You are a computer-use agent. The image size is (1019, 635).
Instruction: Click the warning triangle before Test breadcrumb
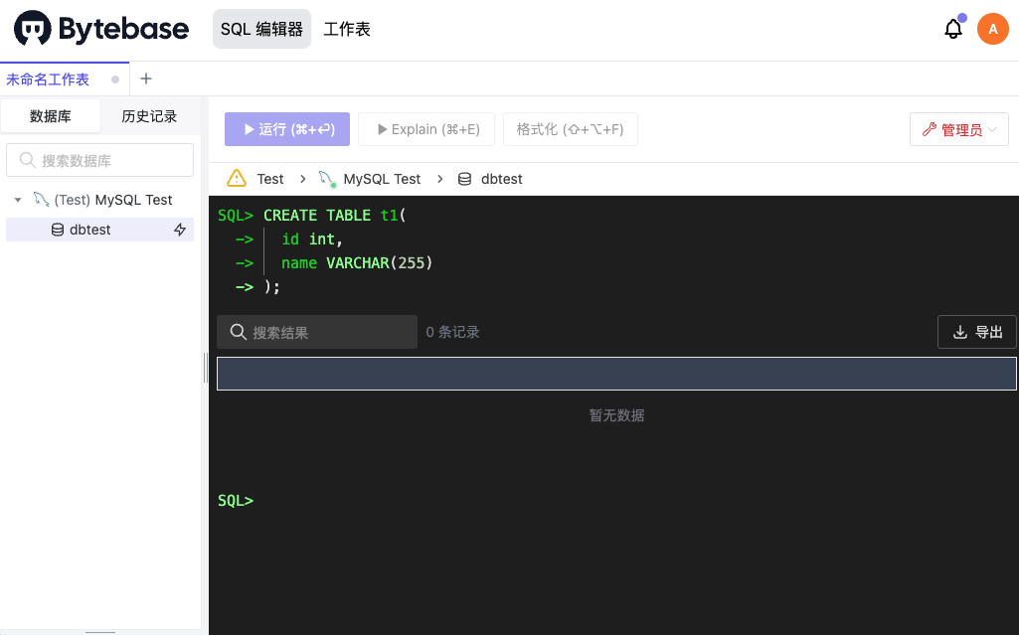(238, 179)
